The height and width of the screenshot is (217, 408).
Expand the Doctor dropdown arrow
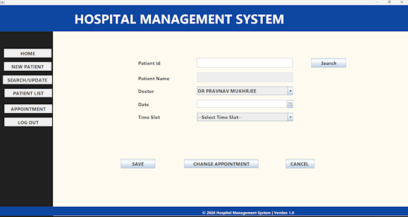click(x=290, y=91)
